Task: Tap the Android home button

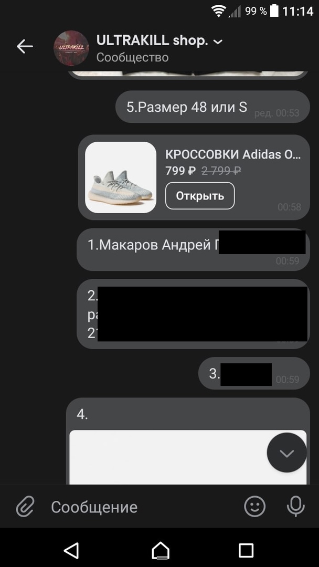Action: tap(160, 551)
